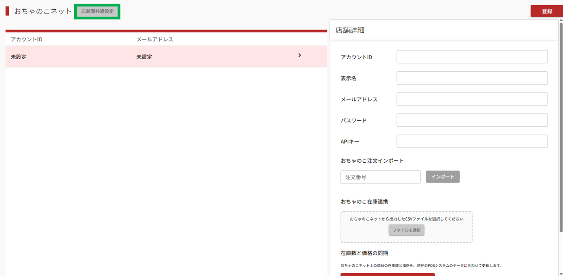Select the 未設定 email address cell
Image resolution: width=563 pixels, height=276 pixels.
click(144, 57)
